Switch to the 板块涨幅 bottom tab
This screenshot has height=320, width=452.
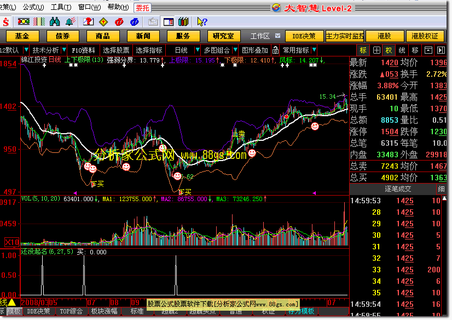[104, 311]
